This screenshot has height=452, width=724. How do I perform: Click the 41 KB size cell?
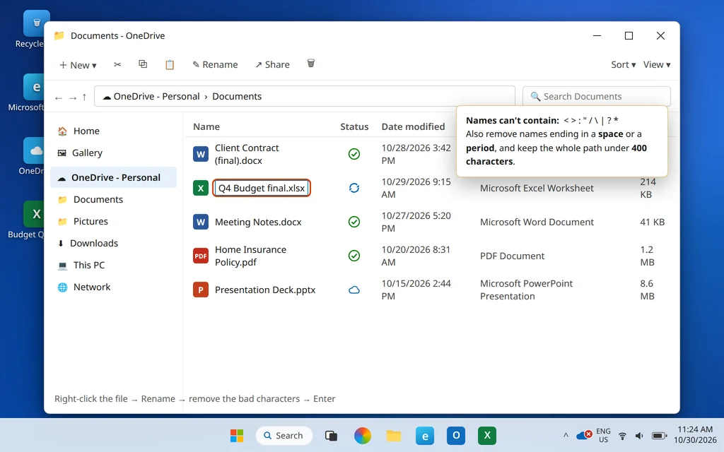point(652,222)
